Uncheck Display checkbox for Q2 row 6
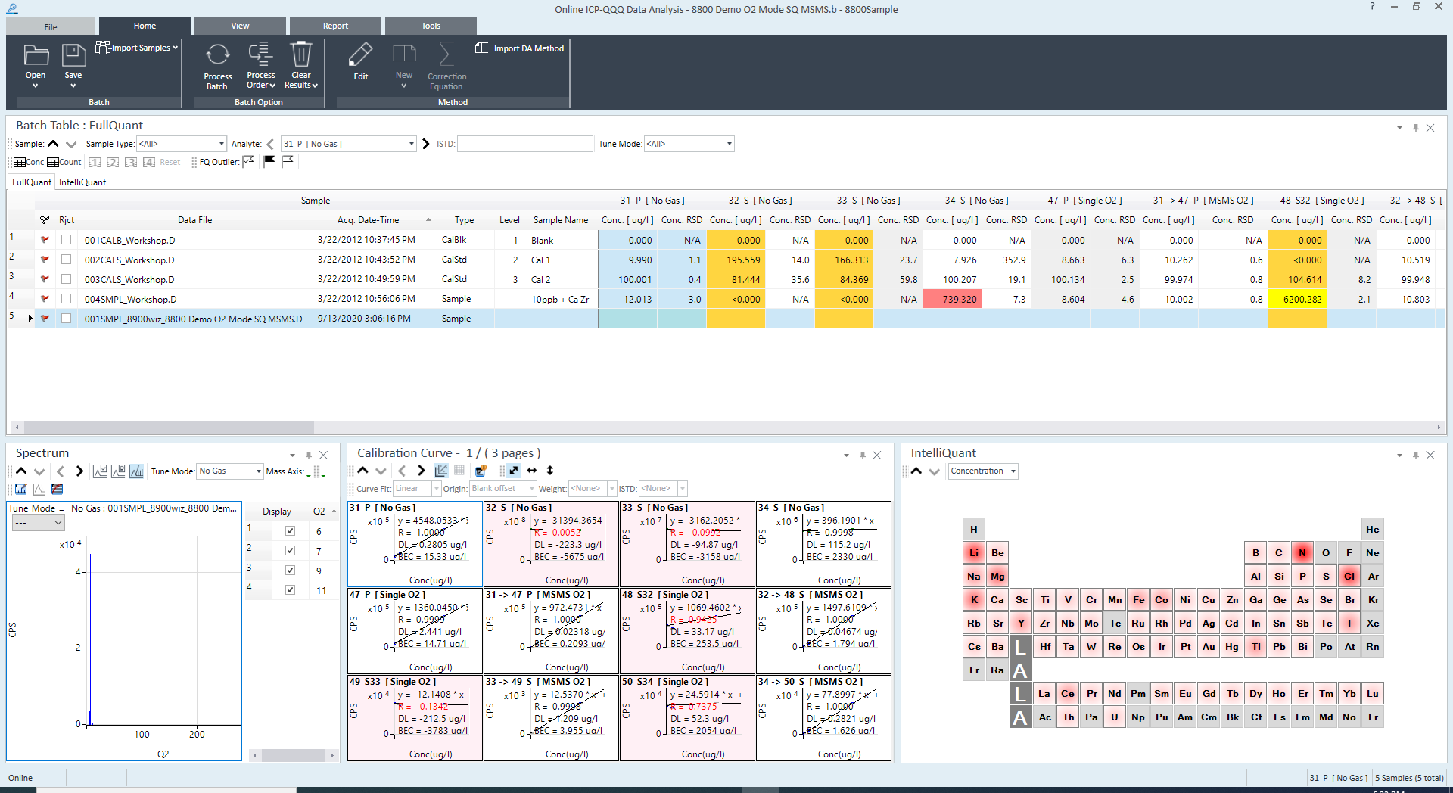 290,531
